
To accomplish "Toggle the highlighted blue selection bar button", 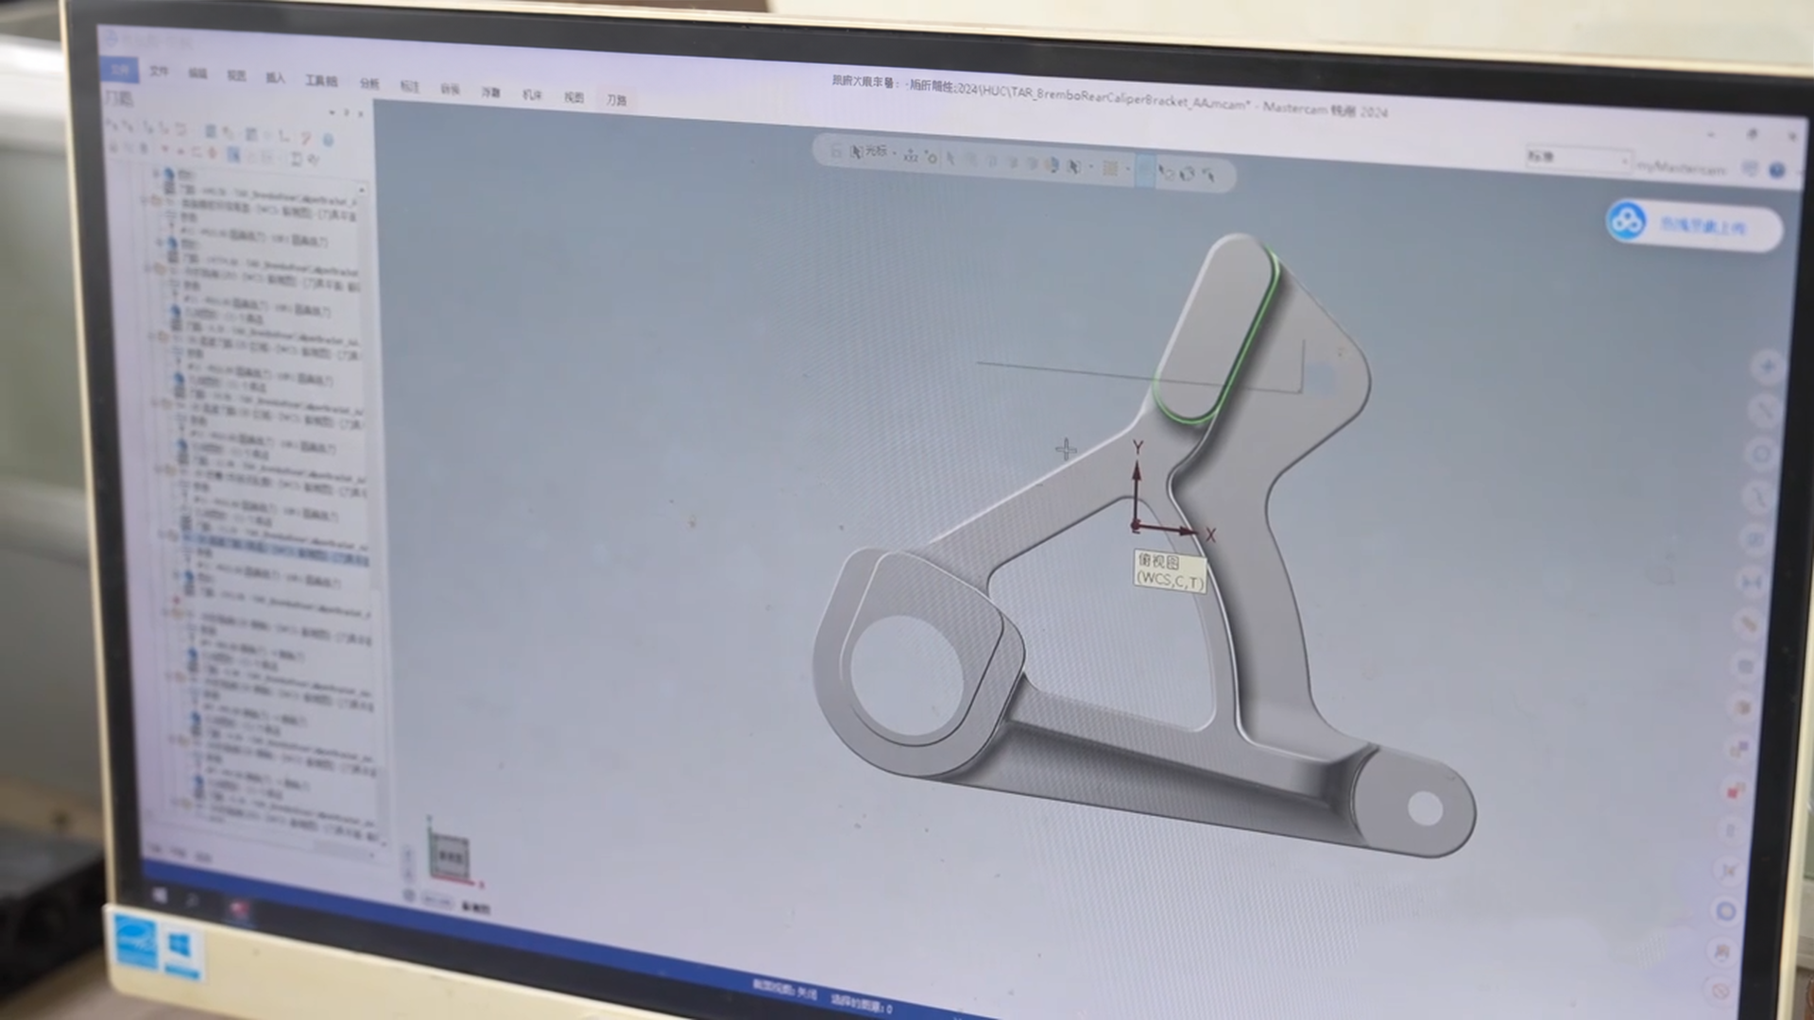I will 1145,172.
